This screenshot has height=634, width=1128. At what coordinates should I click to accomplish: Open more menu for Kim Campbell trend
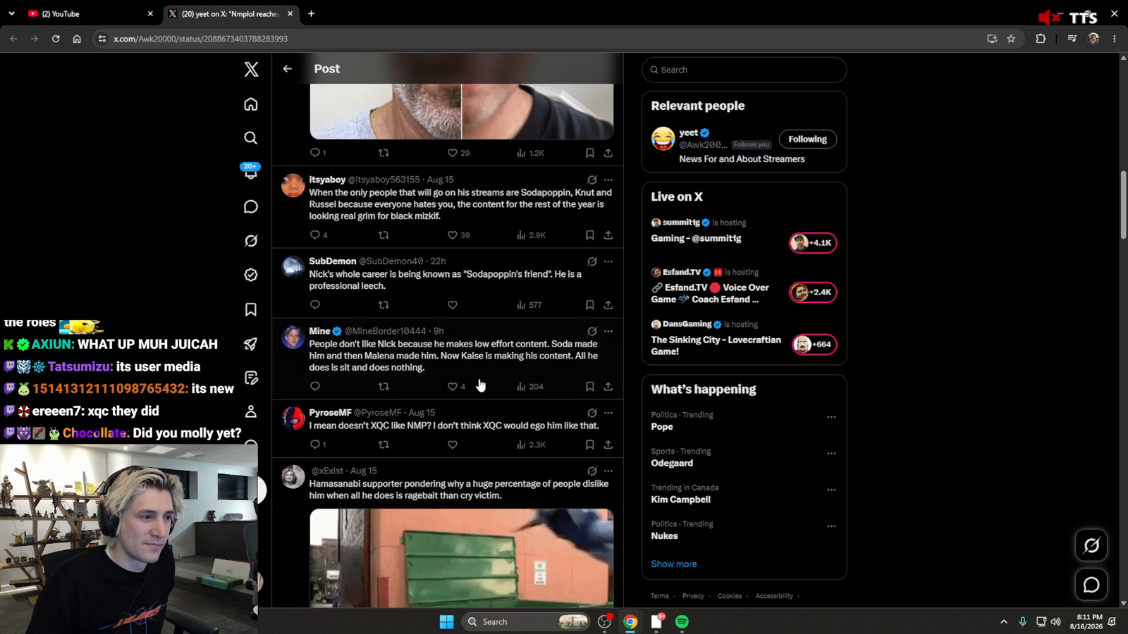pos(831,490)
